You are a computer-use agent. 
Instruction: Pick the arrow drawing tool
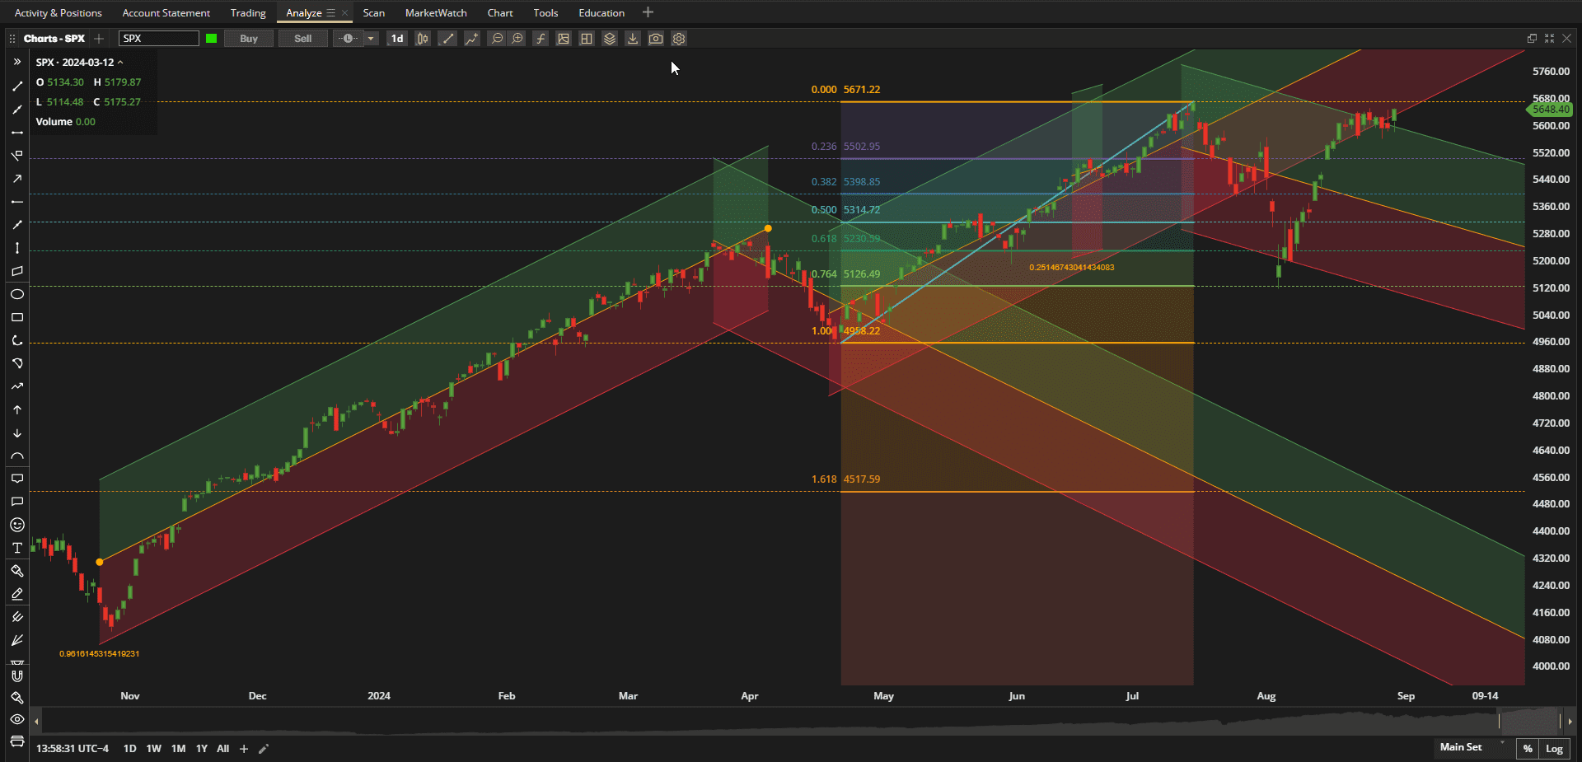coord(16,178)
